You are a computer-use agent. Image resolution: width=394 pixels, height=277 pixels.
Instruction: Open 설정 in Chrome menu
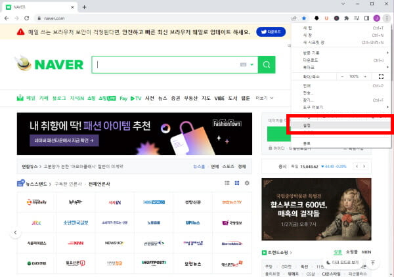(x=341, y=125)
